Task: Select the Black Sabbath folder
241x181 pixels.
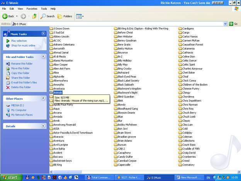Action: click(126, 84)
